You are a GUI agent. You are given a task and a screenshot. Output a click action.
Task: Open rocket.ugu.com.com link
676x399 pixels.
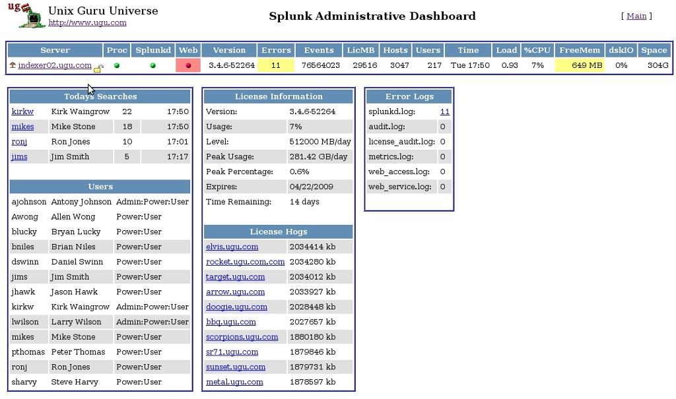246,262
